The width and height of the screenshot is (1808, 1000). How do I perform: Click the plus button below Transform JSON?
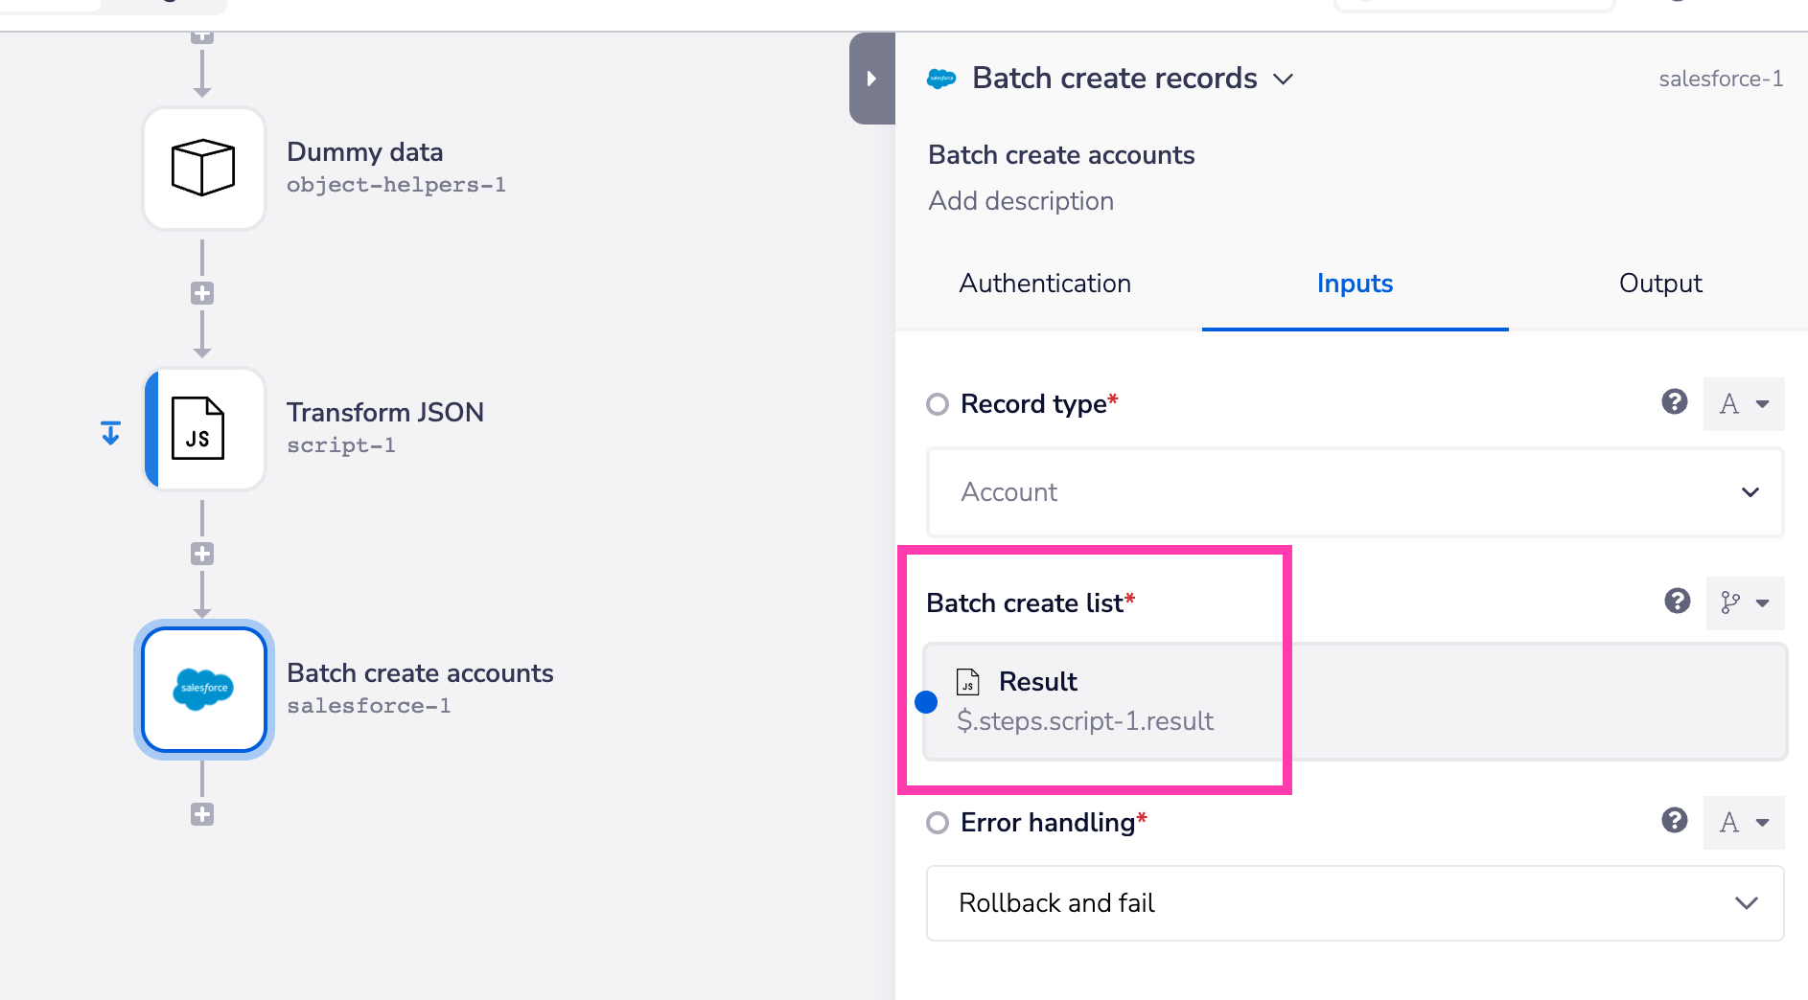click(202, 553)
